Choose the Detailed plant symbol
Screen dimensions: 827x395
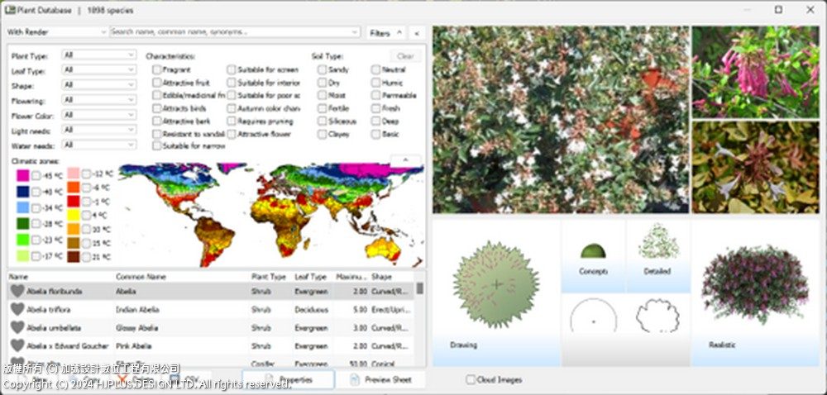click(657, 241)
